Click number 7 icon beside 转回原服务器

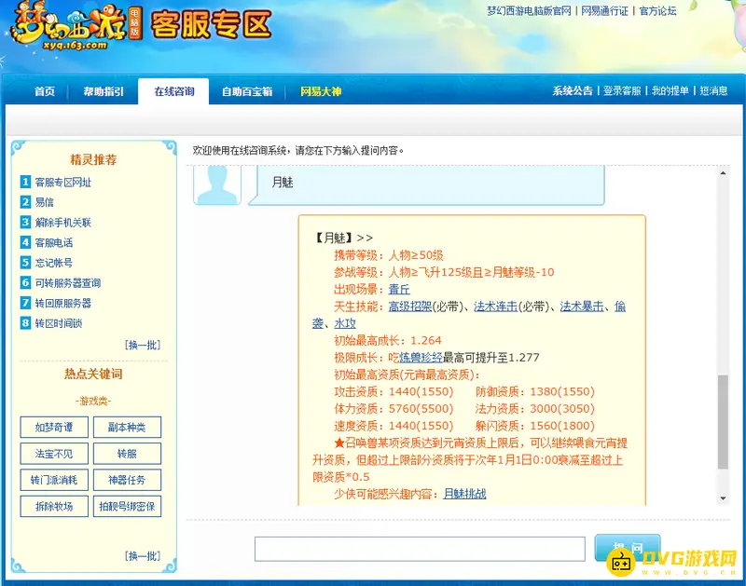coord(25,303)
